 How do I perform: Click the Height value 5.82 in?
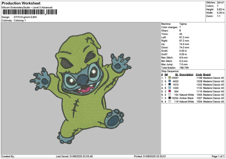220,9
